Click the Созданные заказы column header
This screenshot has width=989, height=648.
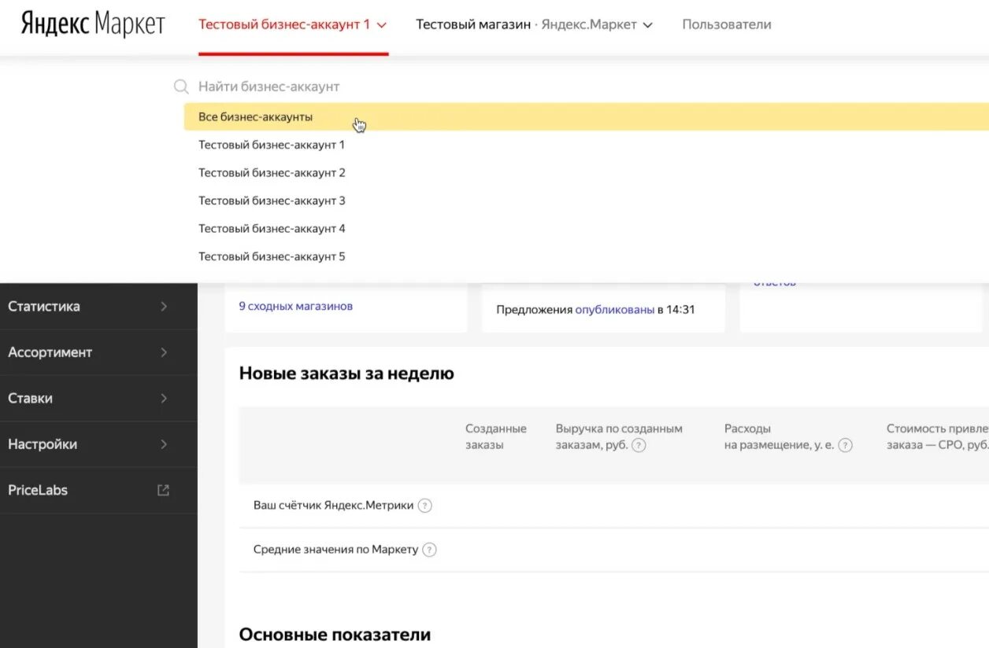click(496, 436)
